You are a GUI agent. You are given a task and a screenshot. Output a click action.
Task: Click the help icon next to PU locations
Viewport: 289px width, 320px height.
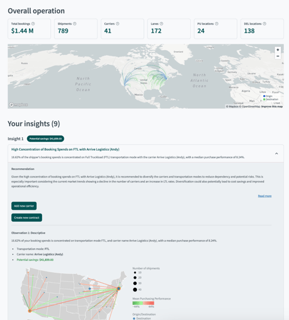(x=217, y=24)
